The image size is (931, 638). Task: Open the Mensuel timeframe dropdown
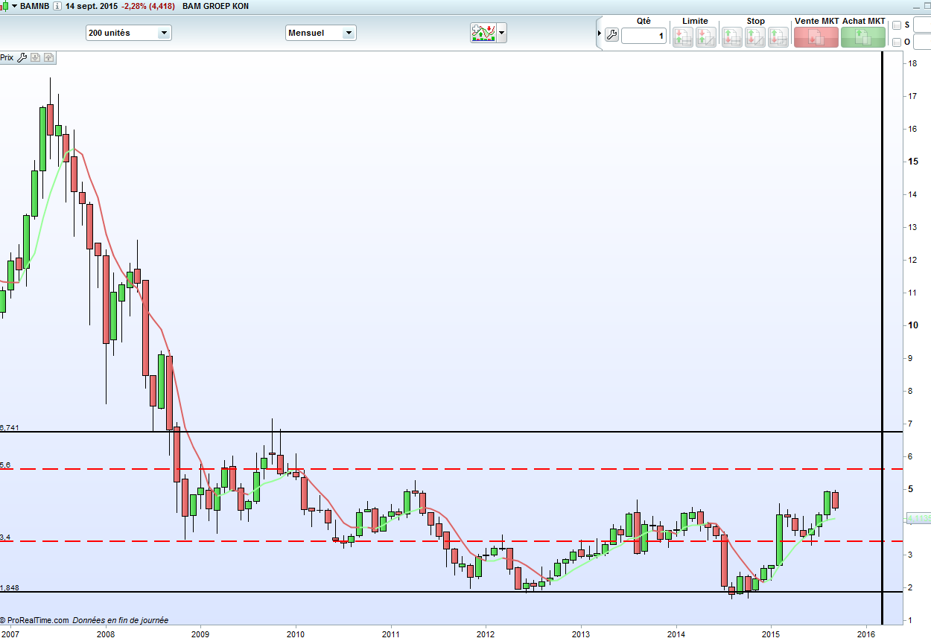(320, 33)
